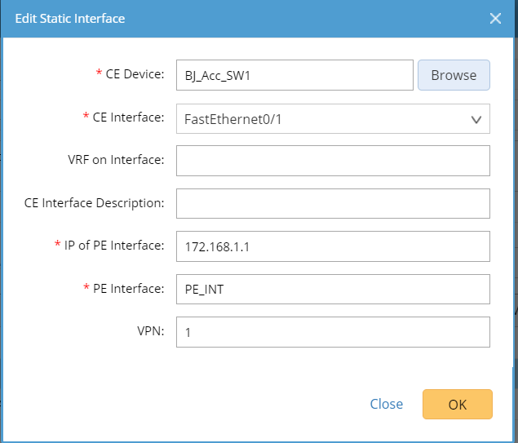Click the IP of PE Interface label

(114, 246)
